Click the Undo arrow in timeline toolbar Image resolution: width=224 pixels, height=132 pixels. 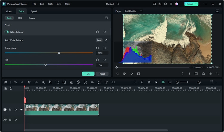pos(15,82)
